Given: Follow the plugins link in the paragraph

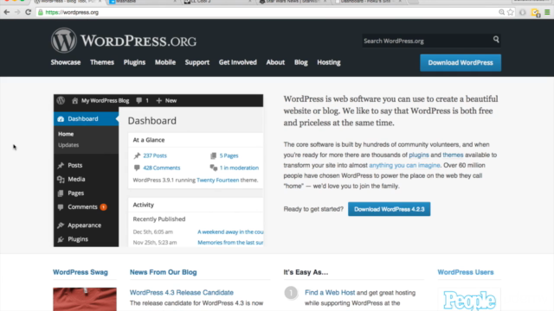Looking at the screenshot, I should pyautogui.click(x=419, y=155).
